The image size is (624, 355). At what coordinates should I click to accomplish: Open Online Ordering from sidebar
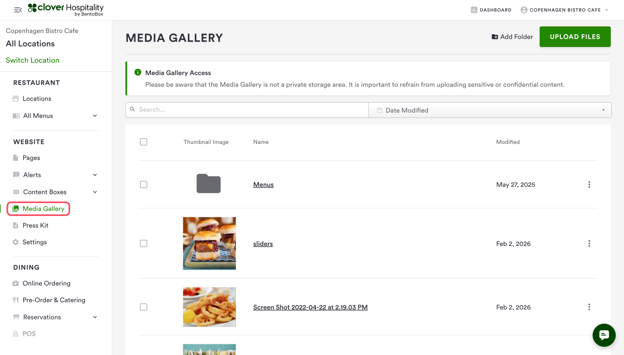coord(46,283)
